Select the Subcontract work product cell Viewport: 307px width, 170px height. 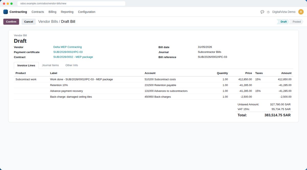[x=26, y=79]
